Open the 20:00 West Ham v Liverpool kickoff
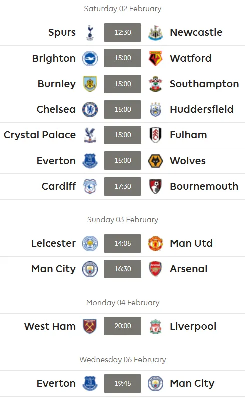The height and width of the screenshot is (398, 245). pos(122,326)
